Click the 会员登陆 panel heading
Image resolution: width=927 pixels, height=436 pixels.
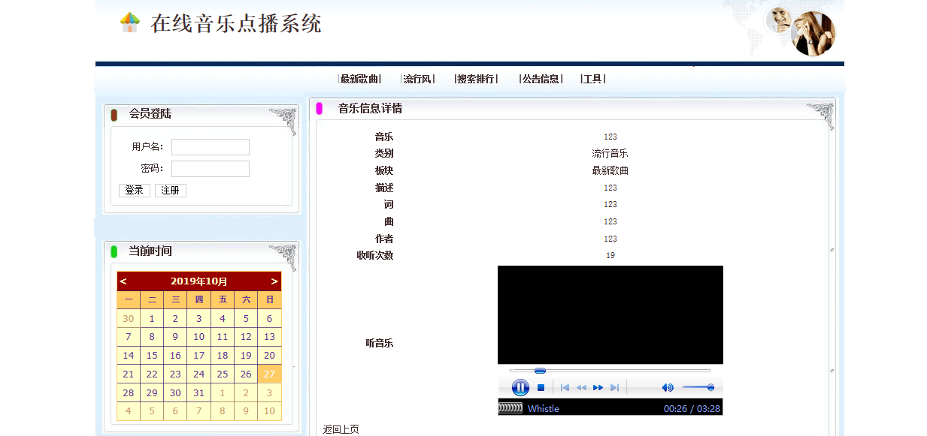click(150, 114)
